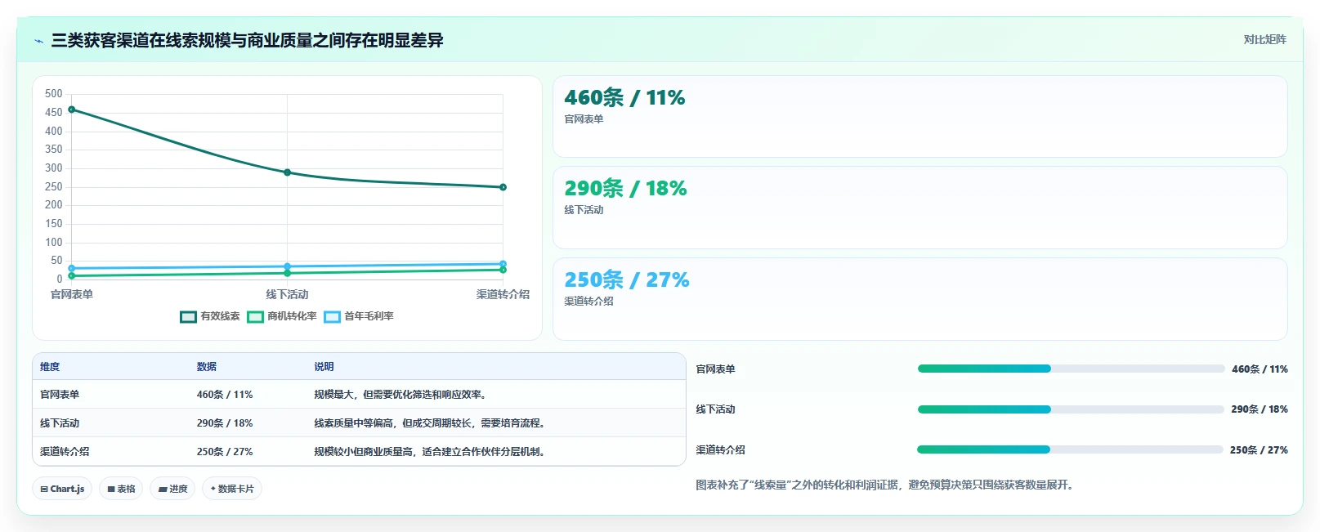Viewport: 1320px width, 532px height.
Task: Click the footnote 图表补充了 text
Action: (x=884, y=485)
